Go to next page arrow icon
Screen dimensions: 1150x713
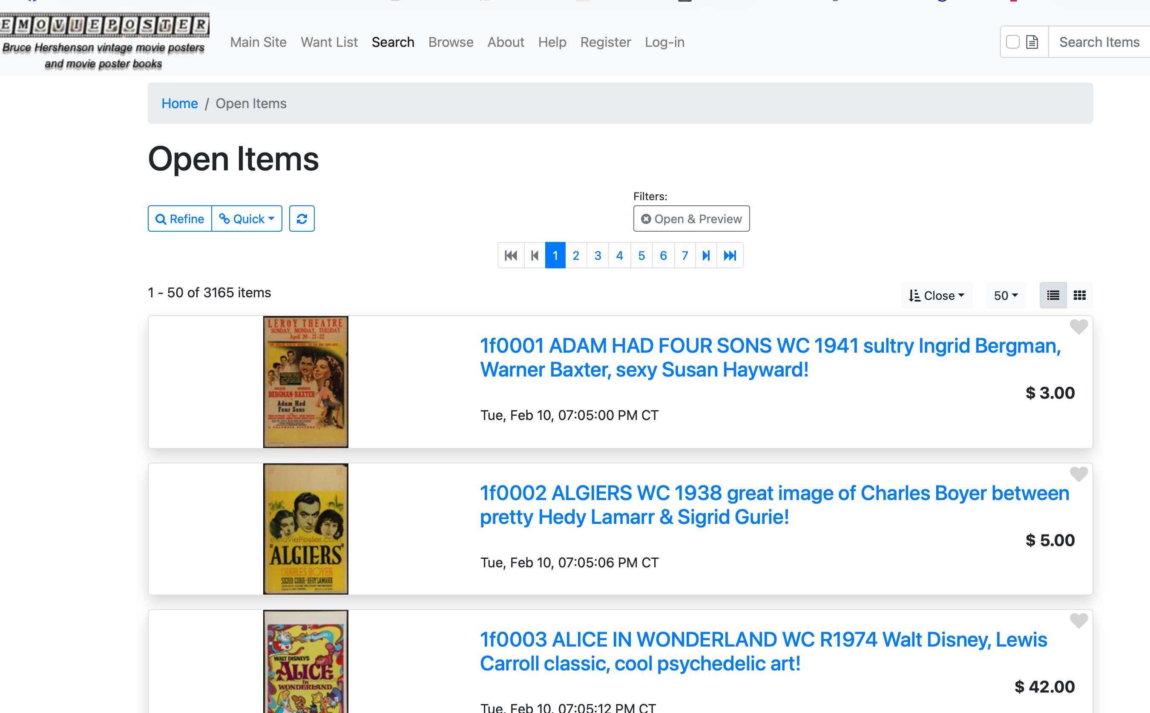click(706, 256)
